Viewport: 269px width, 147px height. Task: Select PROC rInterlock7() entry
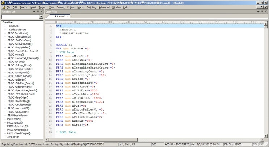[17, 126]
